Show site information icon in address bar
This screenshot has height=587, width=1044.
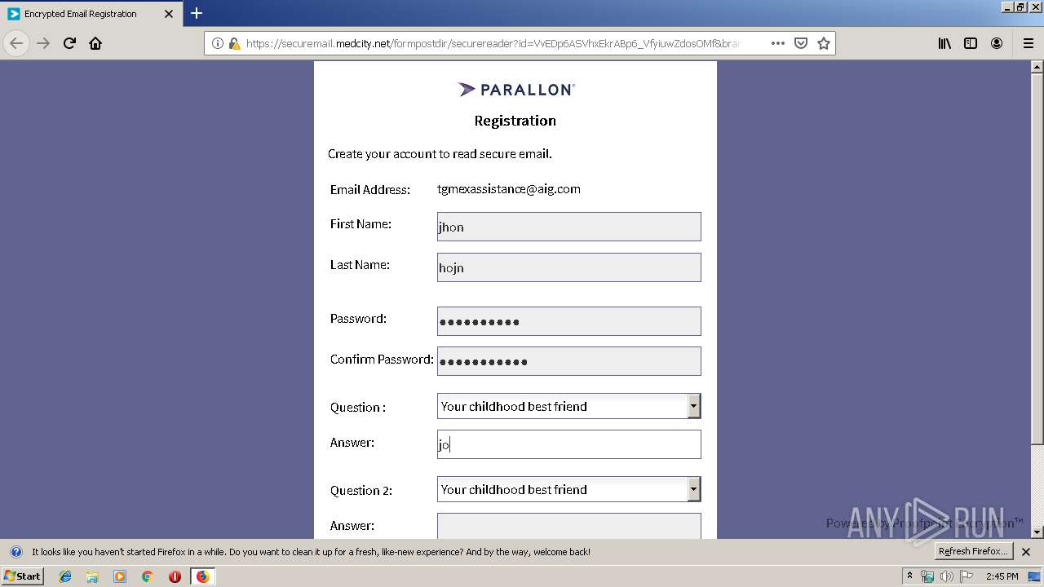coord(218,43)
